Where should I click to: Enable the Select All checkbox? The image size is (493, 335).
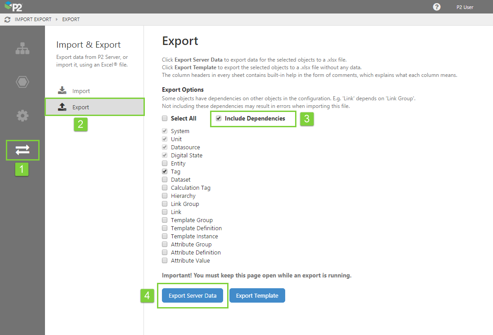pos(165,118)
